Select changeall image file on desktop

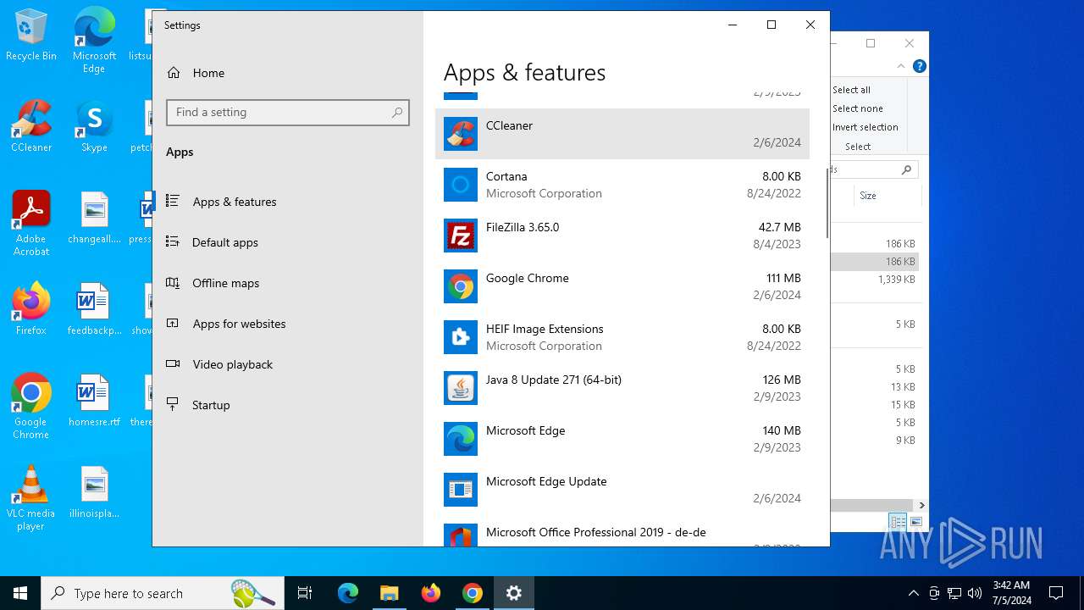click(x=94, y=218)
